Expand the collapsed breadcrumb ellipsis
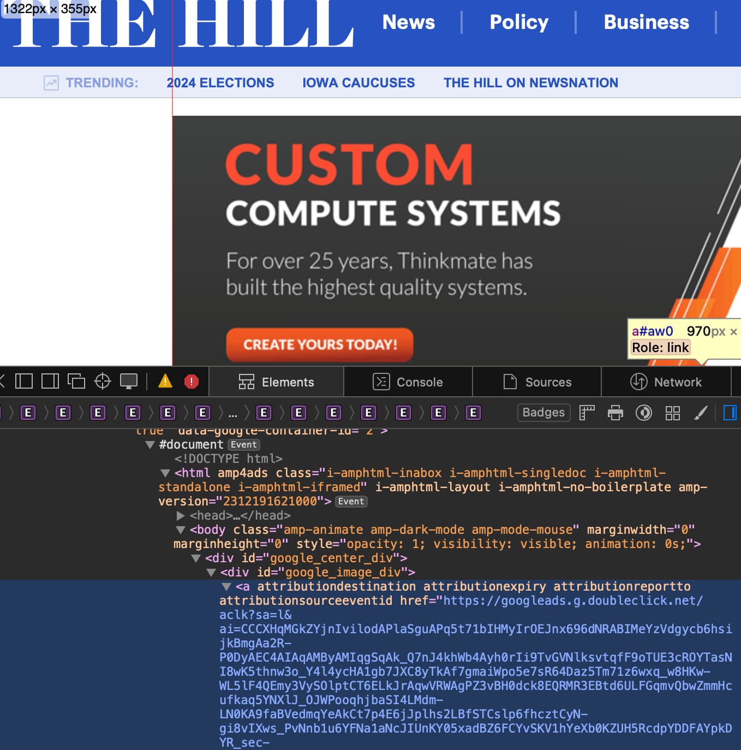 [x=233, y=413]
